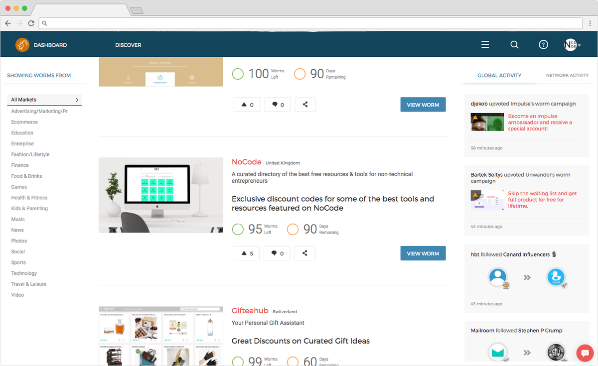Click browser forward arrow

pyautogui.click(x=19, y=23)
